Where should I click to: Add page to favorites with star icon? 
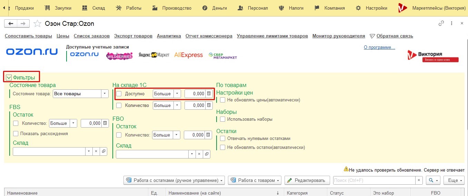click(37, 23)
